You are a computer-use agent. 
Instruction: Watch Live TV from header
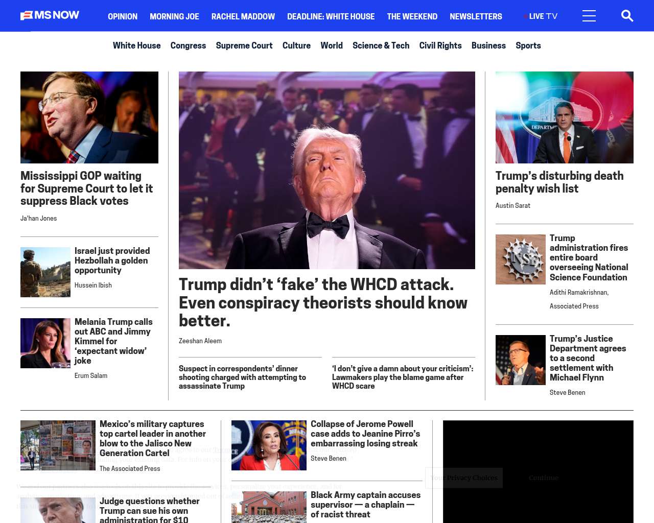tap(541, 16)
